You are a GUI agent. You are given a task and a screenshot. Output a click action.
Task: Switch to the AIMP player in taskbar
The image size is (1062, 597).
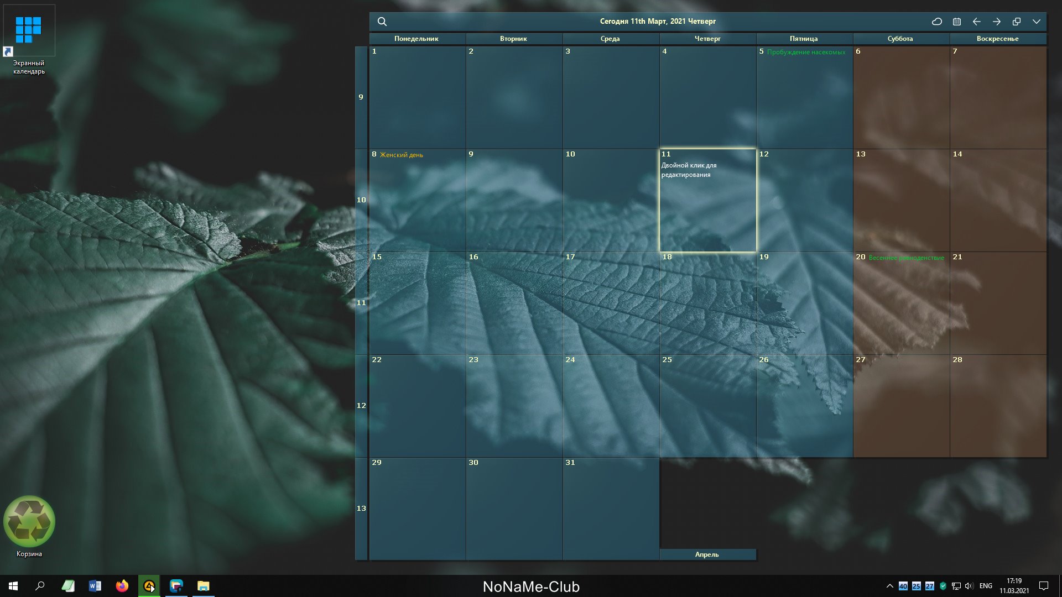(149, 586)
